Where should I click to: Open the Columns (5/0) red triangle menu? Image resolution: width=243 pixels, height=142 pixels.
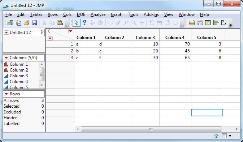(x=6, y=58)
